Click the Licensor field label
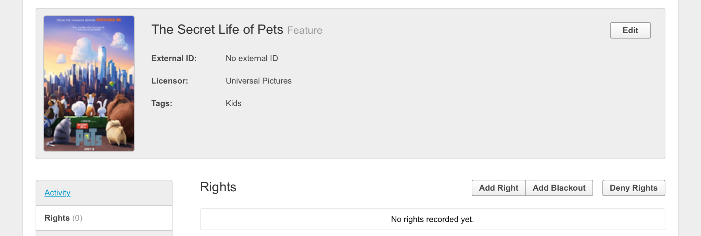Viewport: 701px width, 236px height. click(x=169, y=81)
